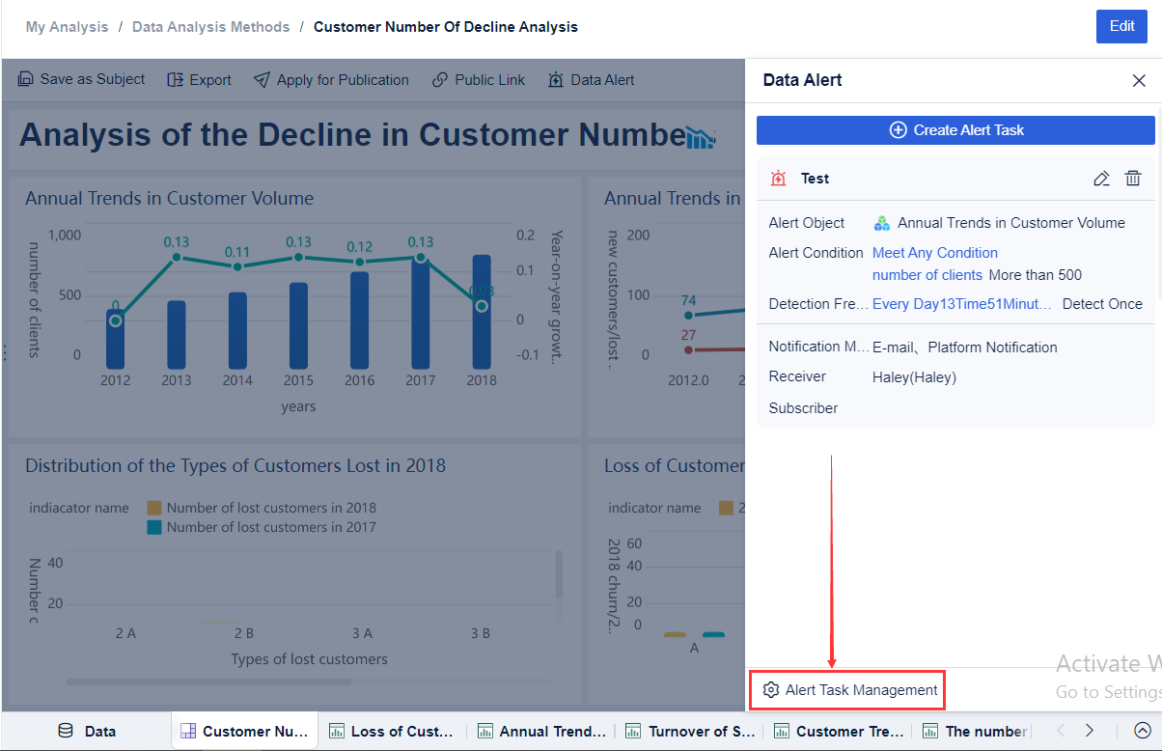
Task: Open Alert Task Management via the gear icon
Action: coord(771,690)
